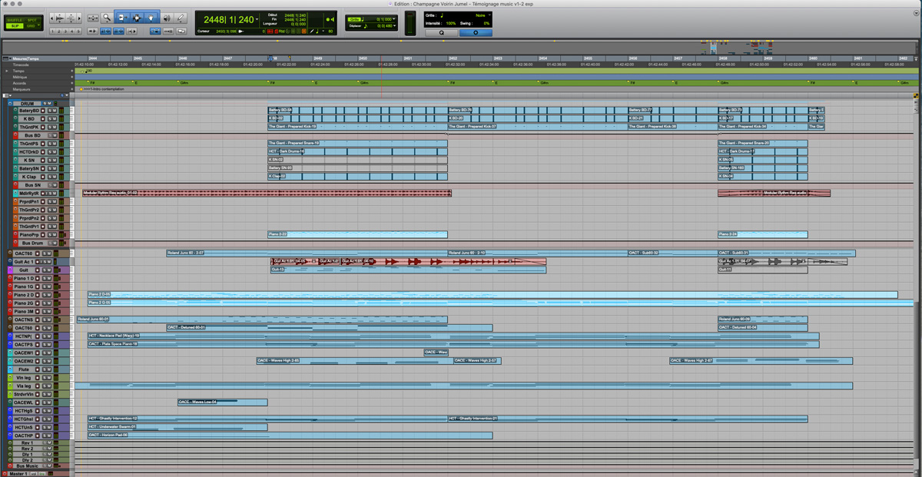The width and height of the screenshot is (922, 477).
Task: Select the Trim tool
Action: 123,17
